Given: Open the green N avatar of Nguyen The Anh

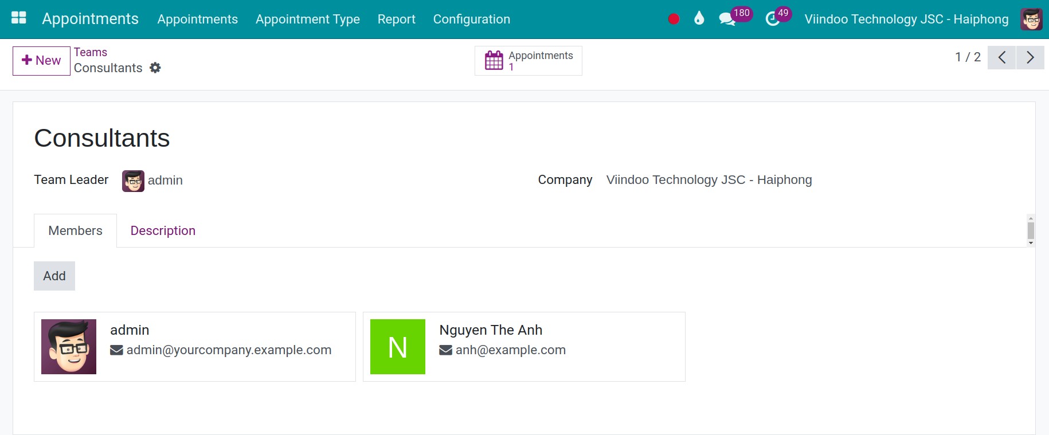Looking at the screenshot, I should [x=398, y=347].
